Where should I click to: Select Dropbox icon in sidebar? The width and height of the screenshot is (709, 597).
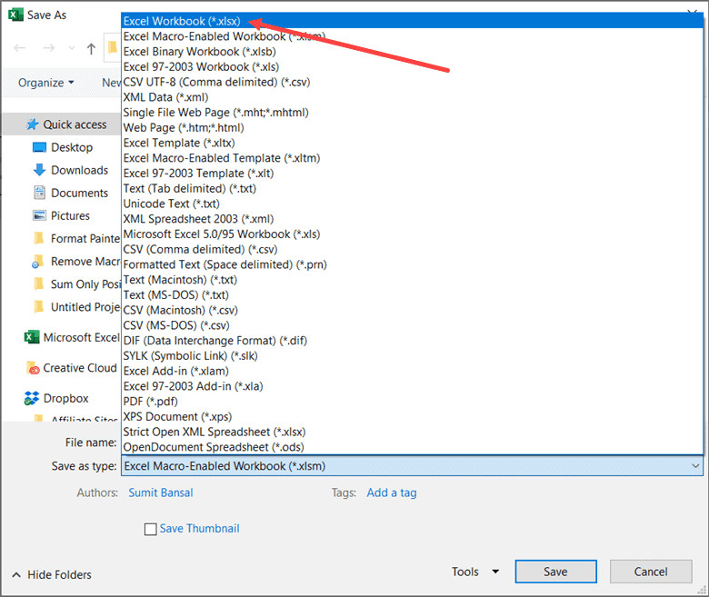32,398
